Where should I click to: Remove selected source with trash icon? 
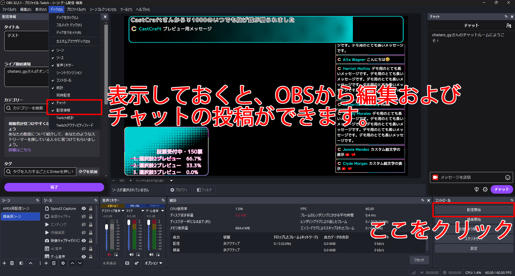[x=54, y=263]
